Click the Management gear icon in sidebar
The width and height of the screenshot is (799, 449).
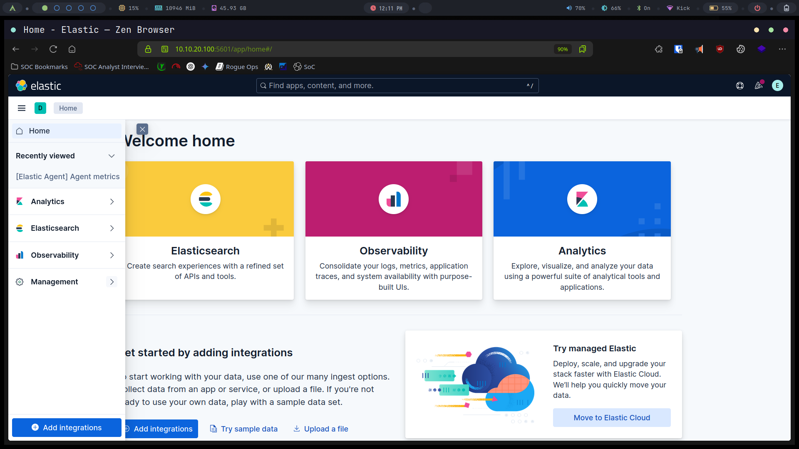(x=20, y=282)
